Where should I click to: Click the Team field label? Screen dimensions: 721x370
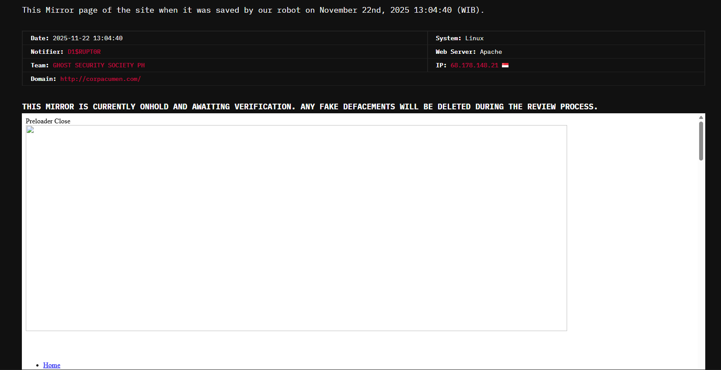click(x=39, y=65)
